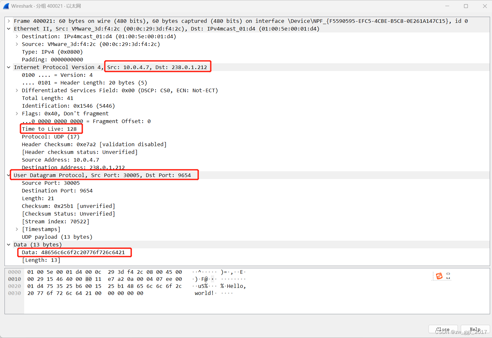
Task: Click hex offset 0020 in bytes pane
Action: pyautogui.click(x=14, y=286)
